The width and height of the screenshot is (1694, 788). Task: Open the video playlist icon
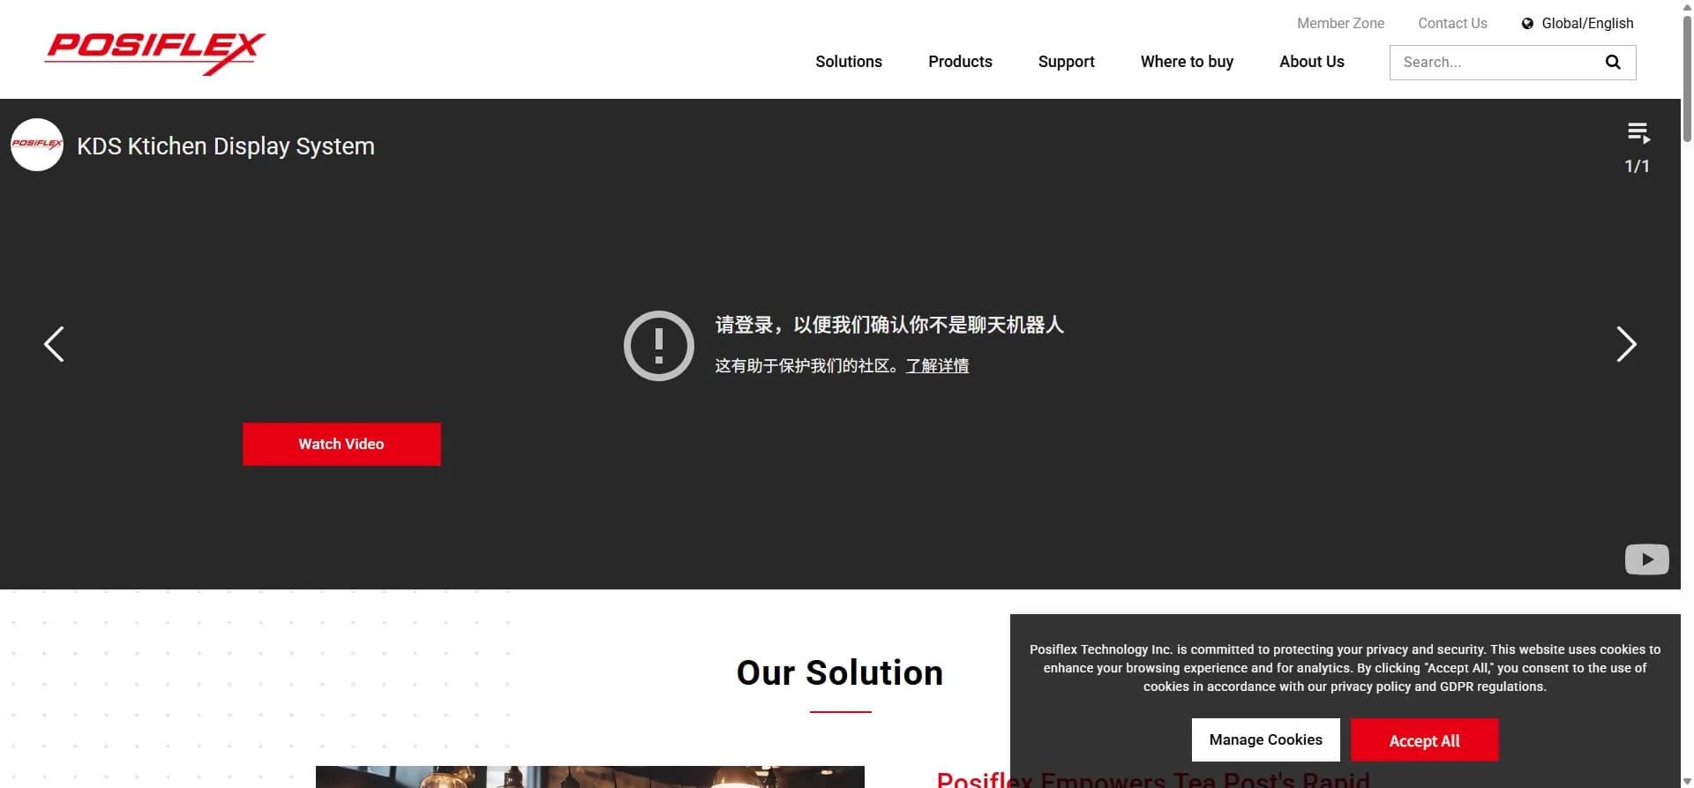click(1638, 133)
